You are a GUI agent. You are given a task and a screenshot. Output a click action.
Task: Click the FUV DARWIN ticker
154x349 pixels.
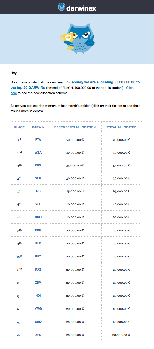point(38,165)
